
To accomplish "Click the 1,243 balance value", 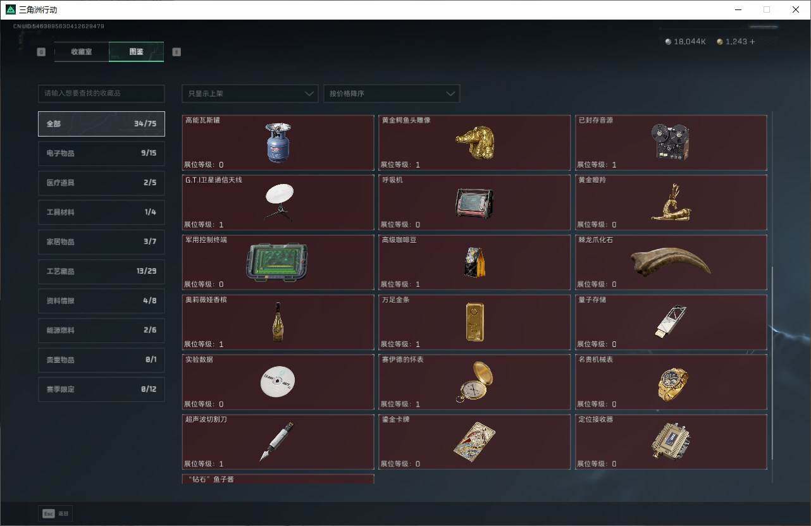I will pos(736,42).
